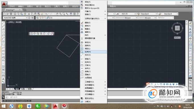Choose Rotate (旋转) from Modify menu
Image resolution: width=194 pixels, height=109 pixels.
click(94, 46)
